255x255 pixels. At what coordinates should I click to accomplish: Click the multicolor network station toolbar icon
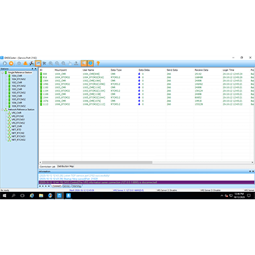coord(32,63)
